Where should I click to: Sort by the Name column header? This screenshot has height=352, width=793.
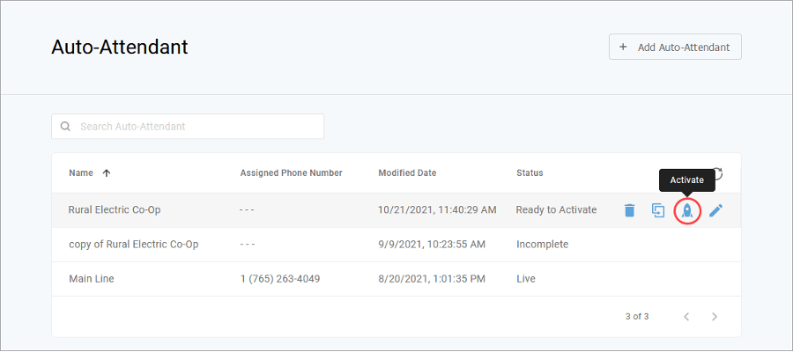pyautogui.click(x=81, y=173)
